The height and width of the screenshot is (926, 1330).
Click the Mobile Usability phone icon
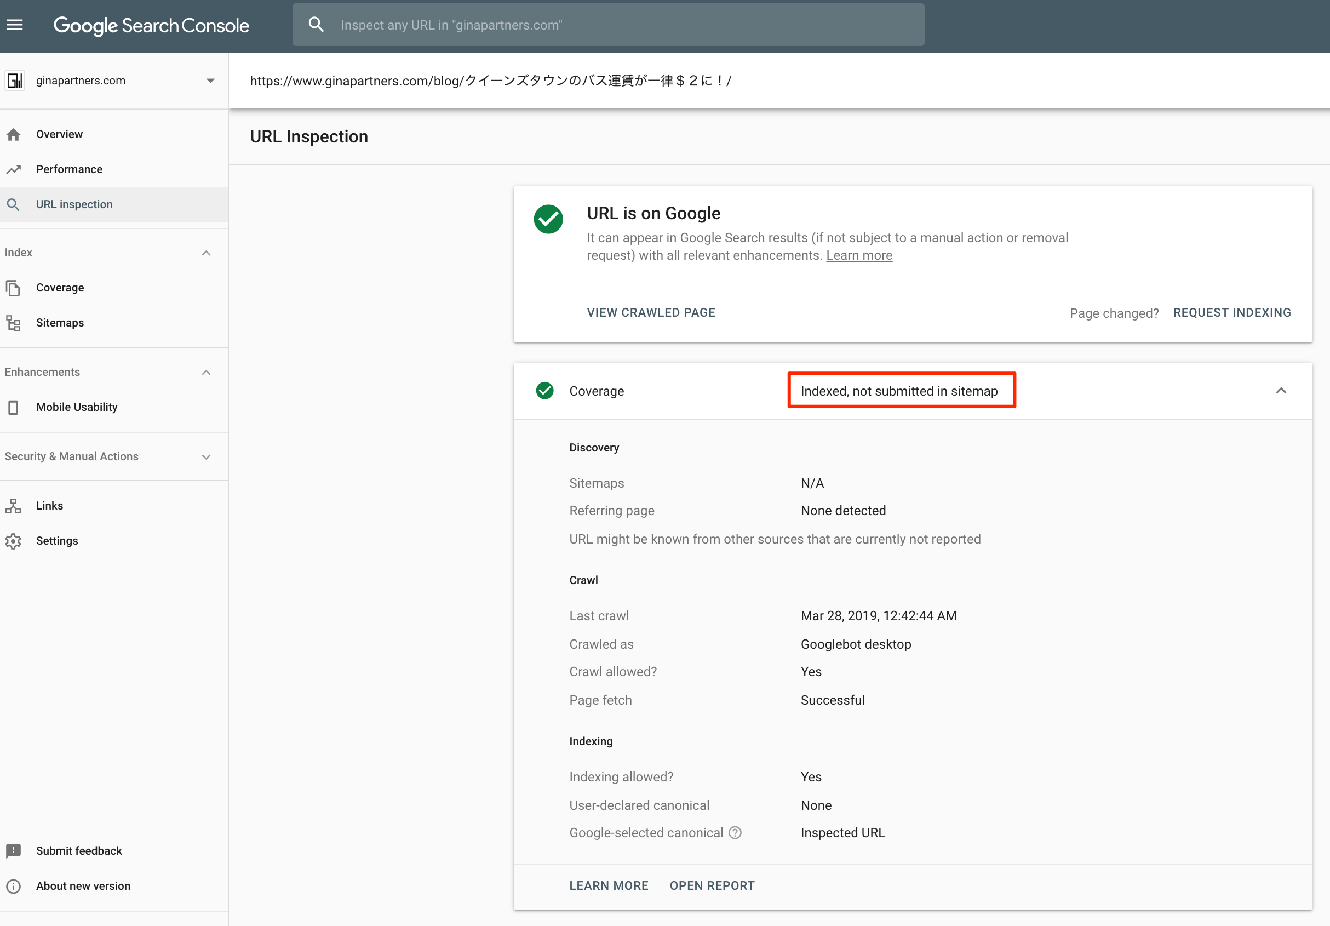tap(13, 407)
